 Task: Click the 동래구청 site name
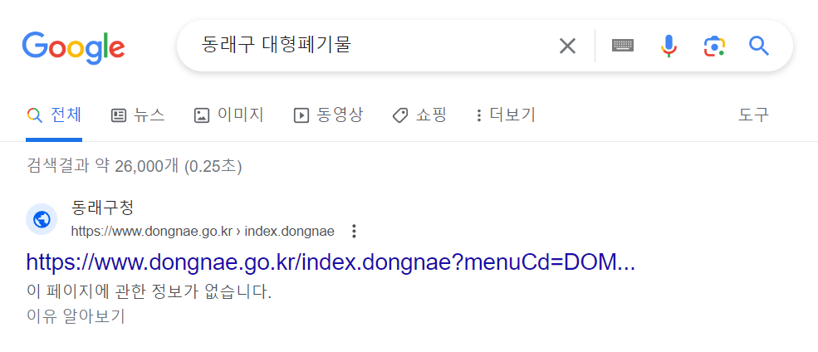point(102,208)
